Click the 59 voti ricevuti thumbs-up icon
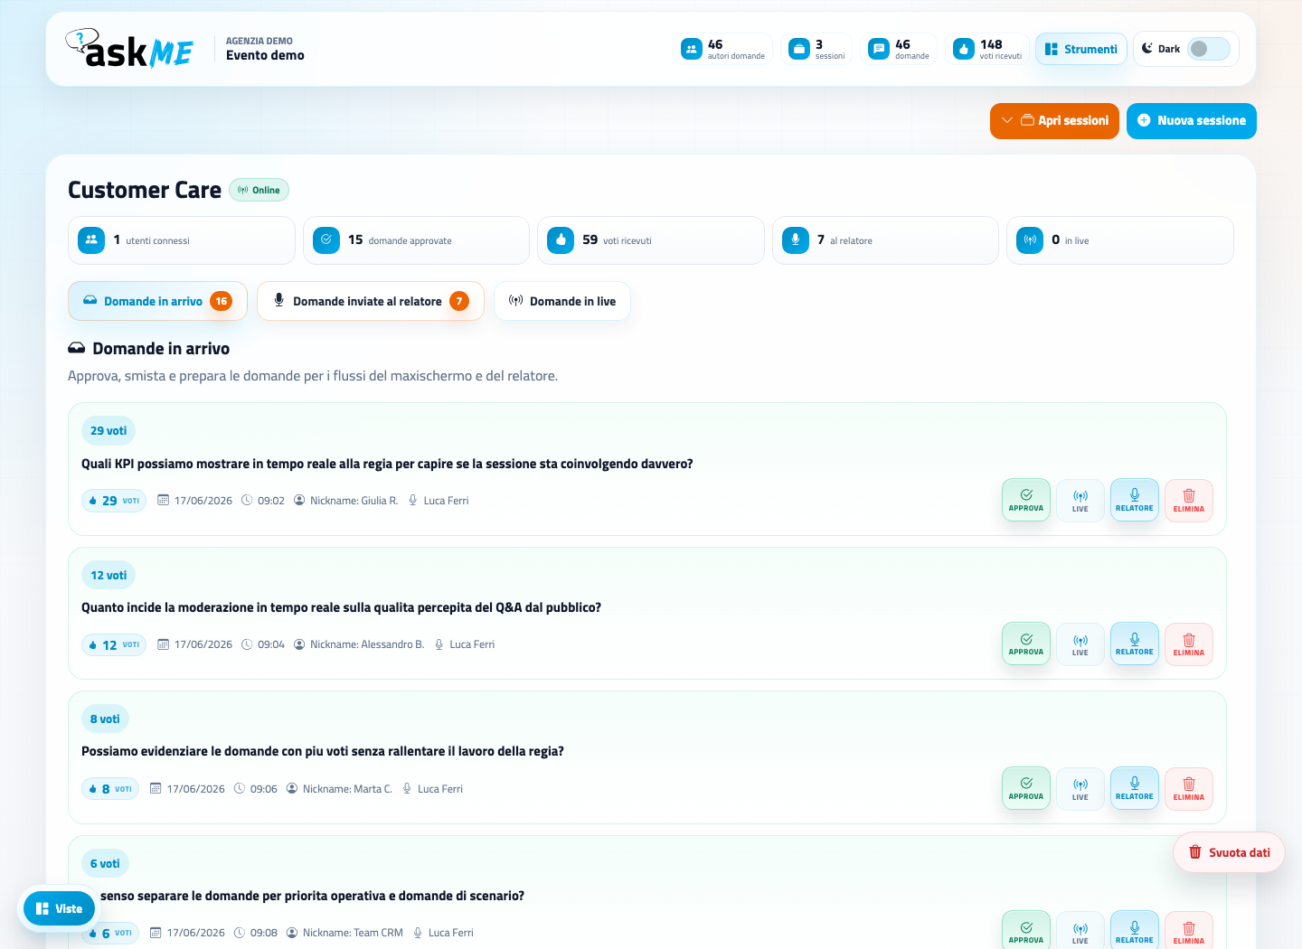 tap(561, 240)
